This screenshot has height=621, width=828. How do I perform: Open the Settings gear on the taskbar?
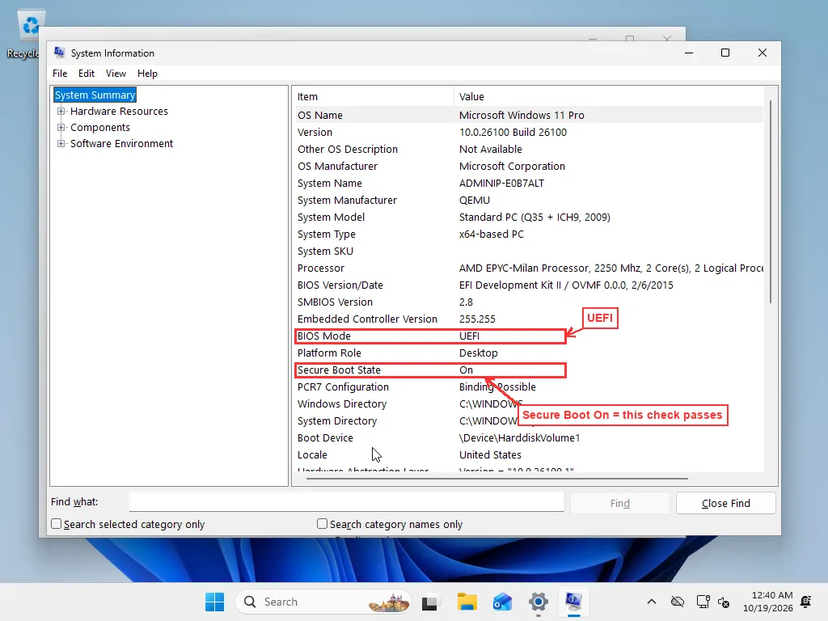click(x=538, y=602)
